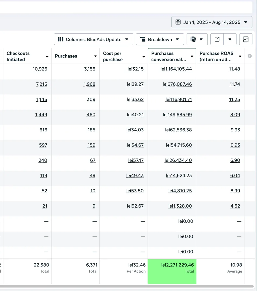This screenshot has height=291, width=257.
Task: Click purchases value 1,968
Action: click(x=89, y=84)
